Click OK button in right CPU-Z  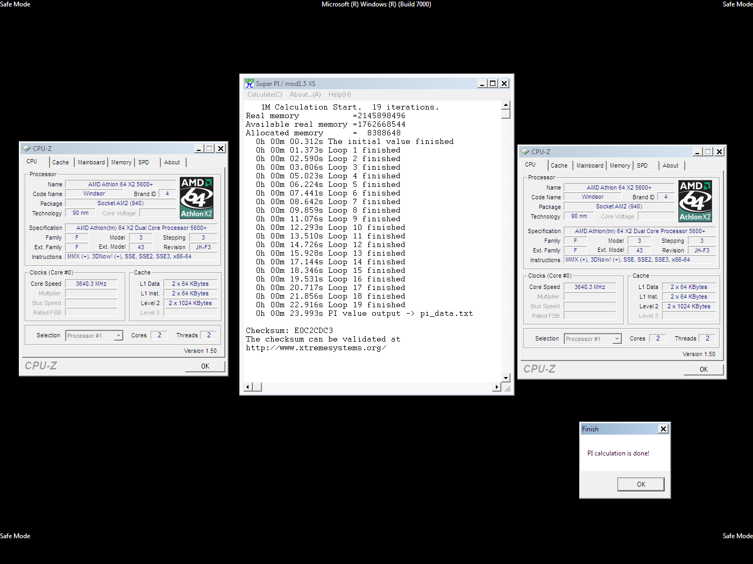click(x=704, y=369)
